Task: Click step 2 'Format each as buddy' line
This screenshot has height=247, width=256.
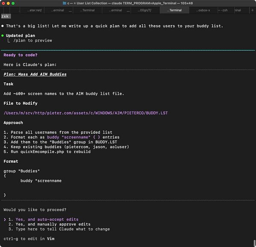Action: tap(61, 137)
